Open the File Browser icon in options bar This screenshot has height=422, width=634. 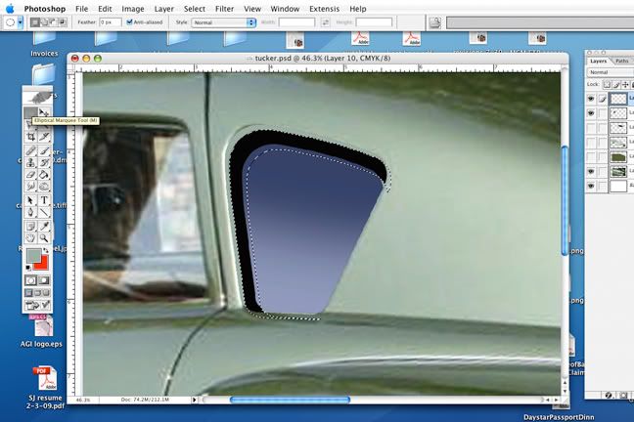click(x=435, y=22)
